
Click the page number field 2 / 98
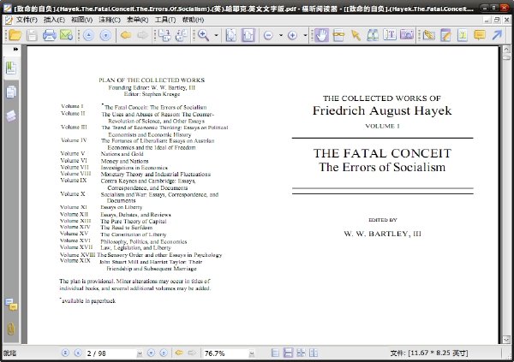tap(111, 353)
